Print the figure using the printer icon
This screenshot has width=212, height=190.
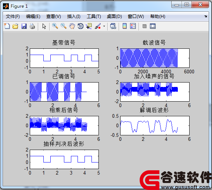tap(32, 26)
